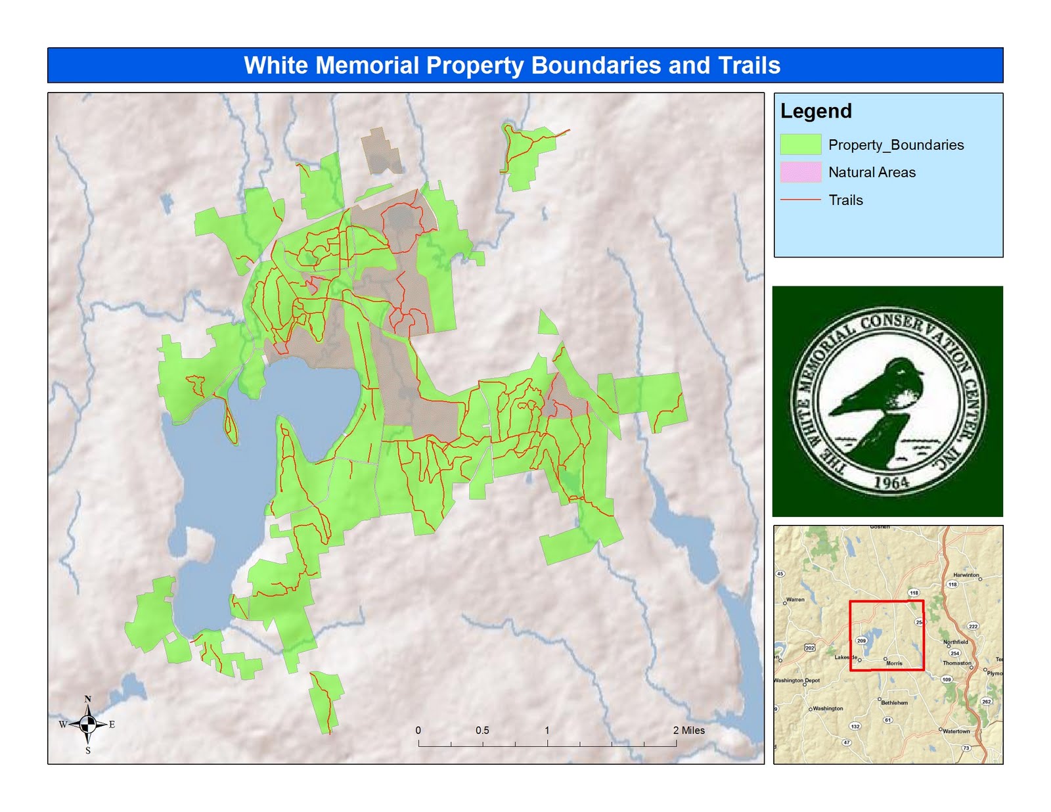Select the Route 109 highway shield
1051x812 pixels.
(x=947, y=679)
